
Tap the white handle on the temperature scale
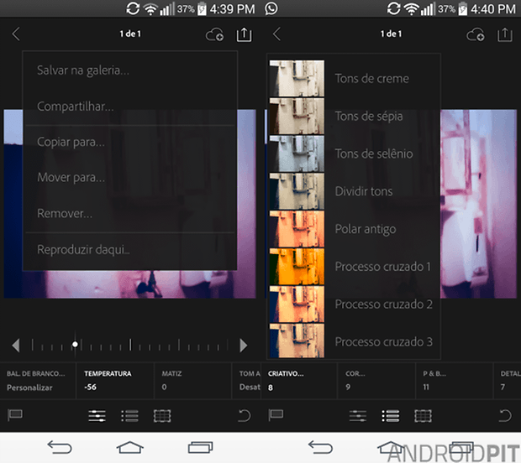[x=75, y=345]
